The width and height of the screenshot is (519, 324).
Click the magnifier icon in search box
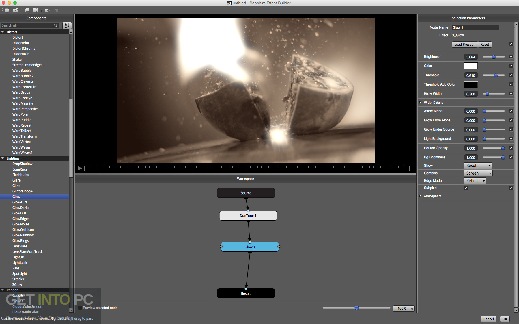point(55,25)
